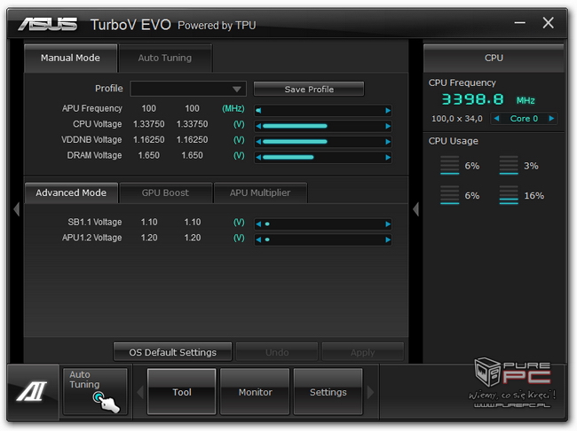Screen dimensions: 577x431
Task: Collapse the CPU panel with its arrow
Action: [415, 209]
